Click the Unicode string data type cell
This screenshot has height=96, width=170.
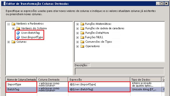point(146,90)
